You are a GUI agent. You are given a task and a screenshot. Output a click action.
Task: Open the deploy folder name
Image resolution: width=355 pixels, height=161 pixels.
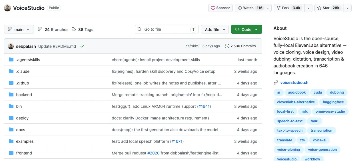pos(22,118)
